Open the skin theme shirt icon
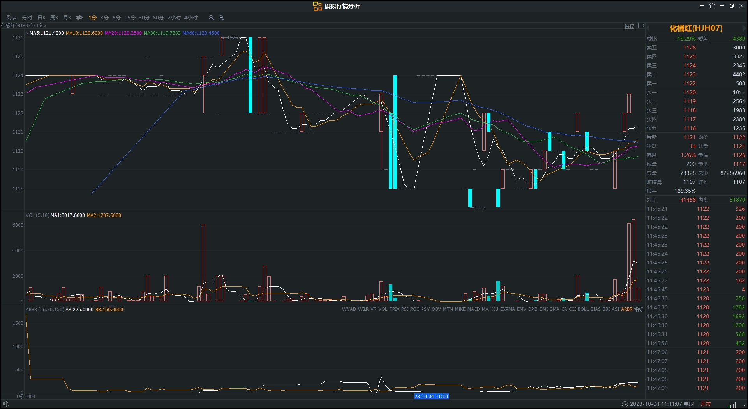This screenshot has height=409, width=748. click(x=712, y=6)
